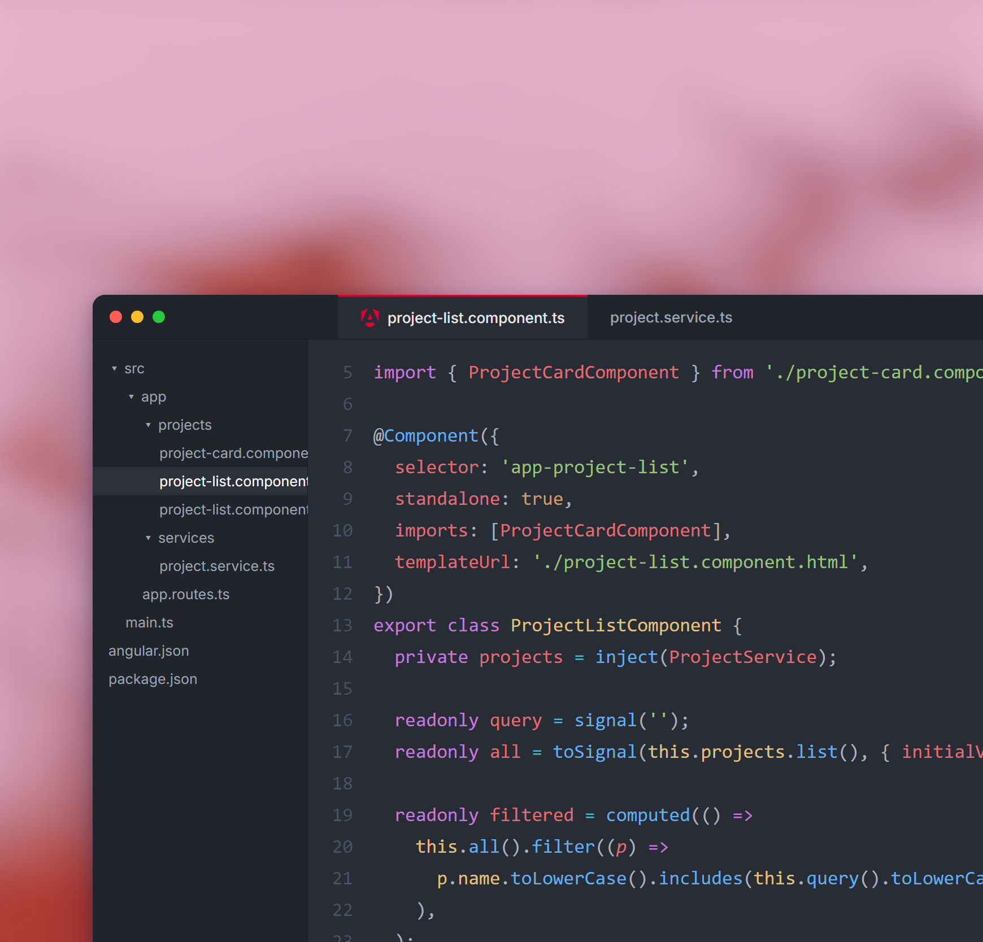Image resolution: width=983 pixels, height=942 pixels.
Task: Switch to the project.service.ts tab
Action: pos(671,317)
